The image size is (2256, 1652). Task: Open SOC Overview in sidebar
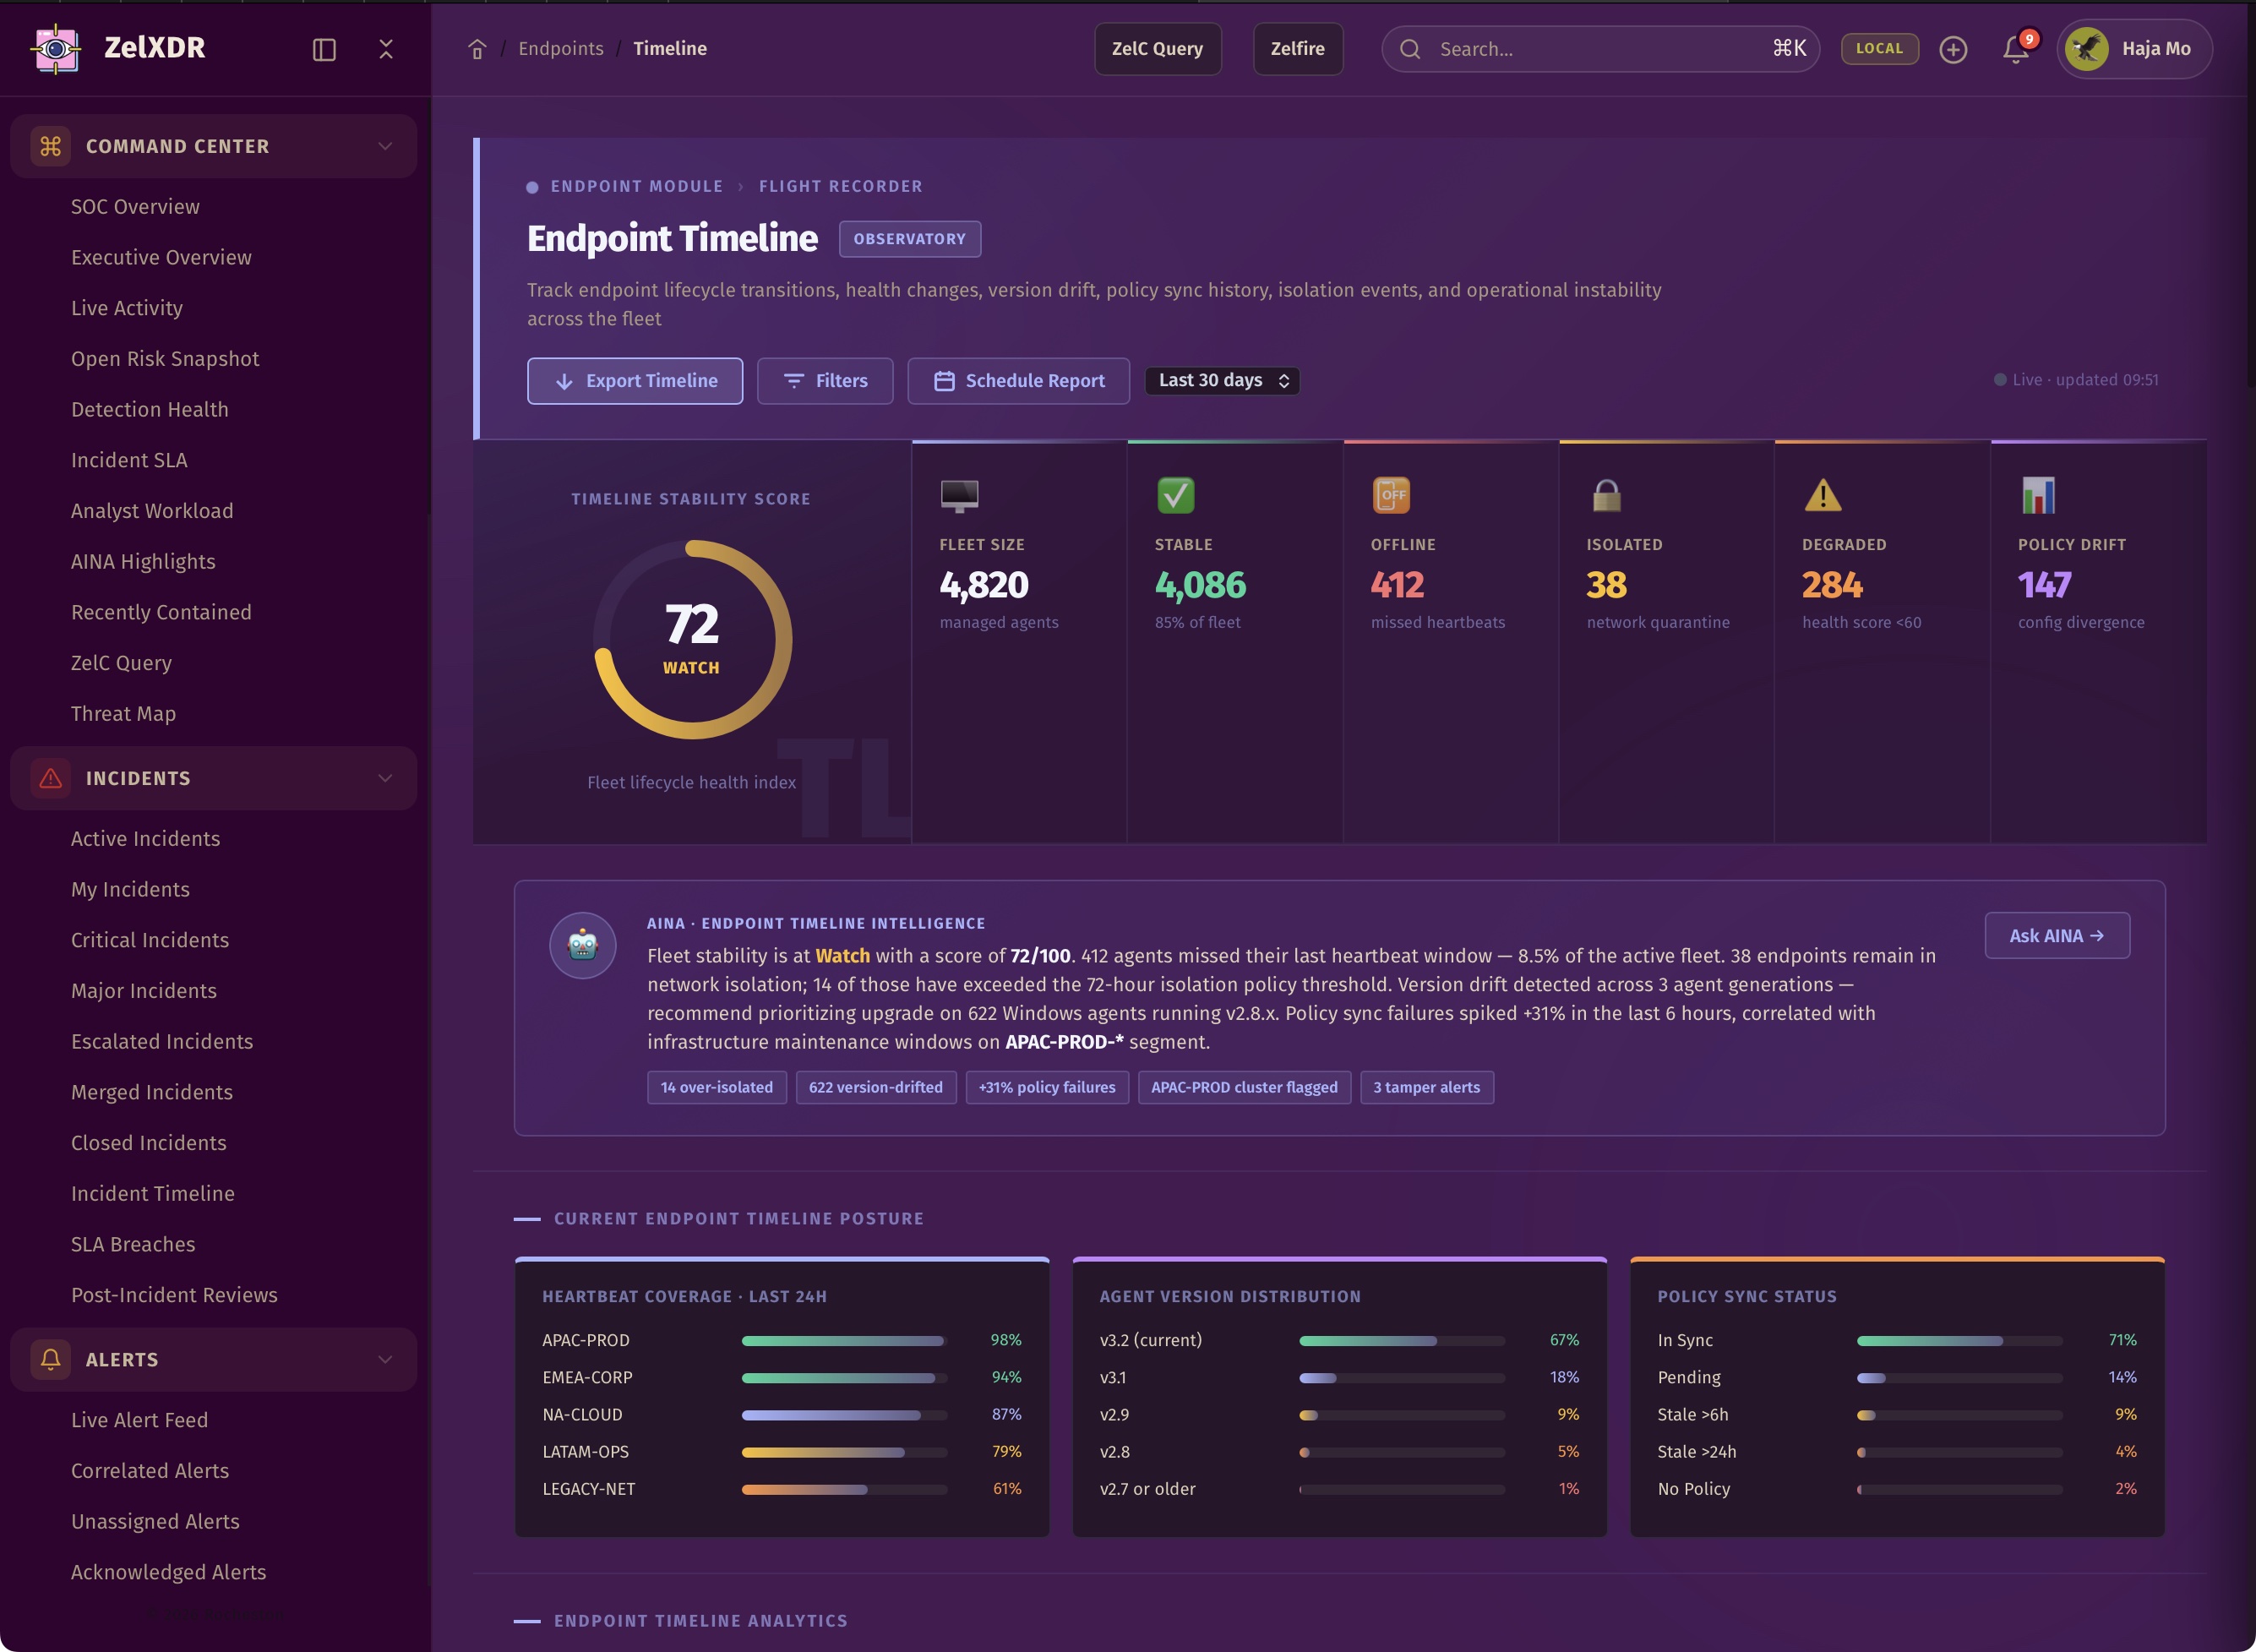click(135, 206)
